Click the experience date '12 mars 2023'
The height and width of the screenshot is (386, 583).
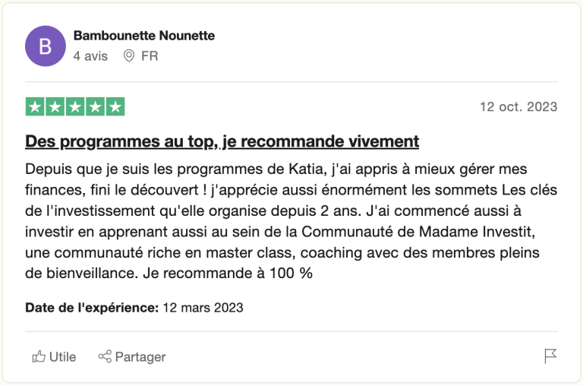coord(203,308)
